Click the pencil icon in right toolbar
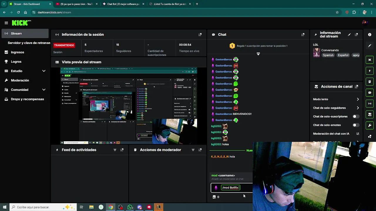 370,46
